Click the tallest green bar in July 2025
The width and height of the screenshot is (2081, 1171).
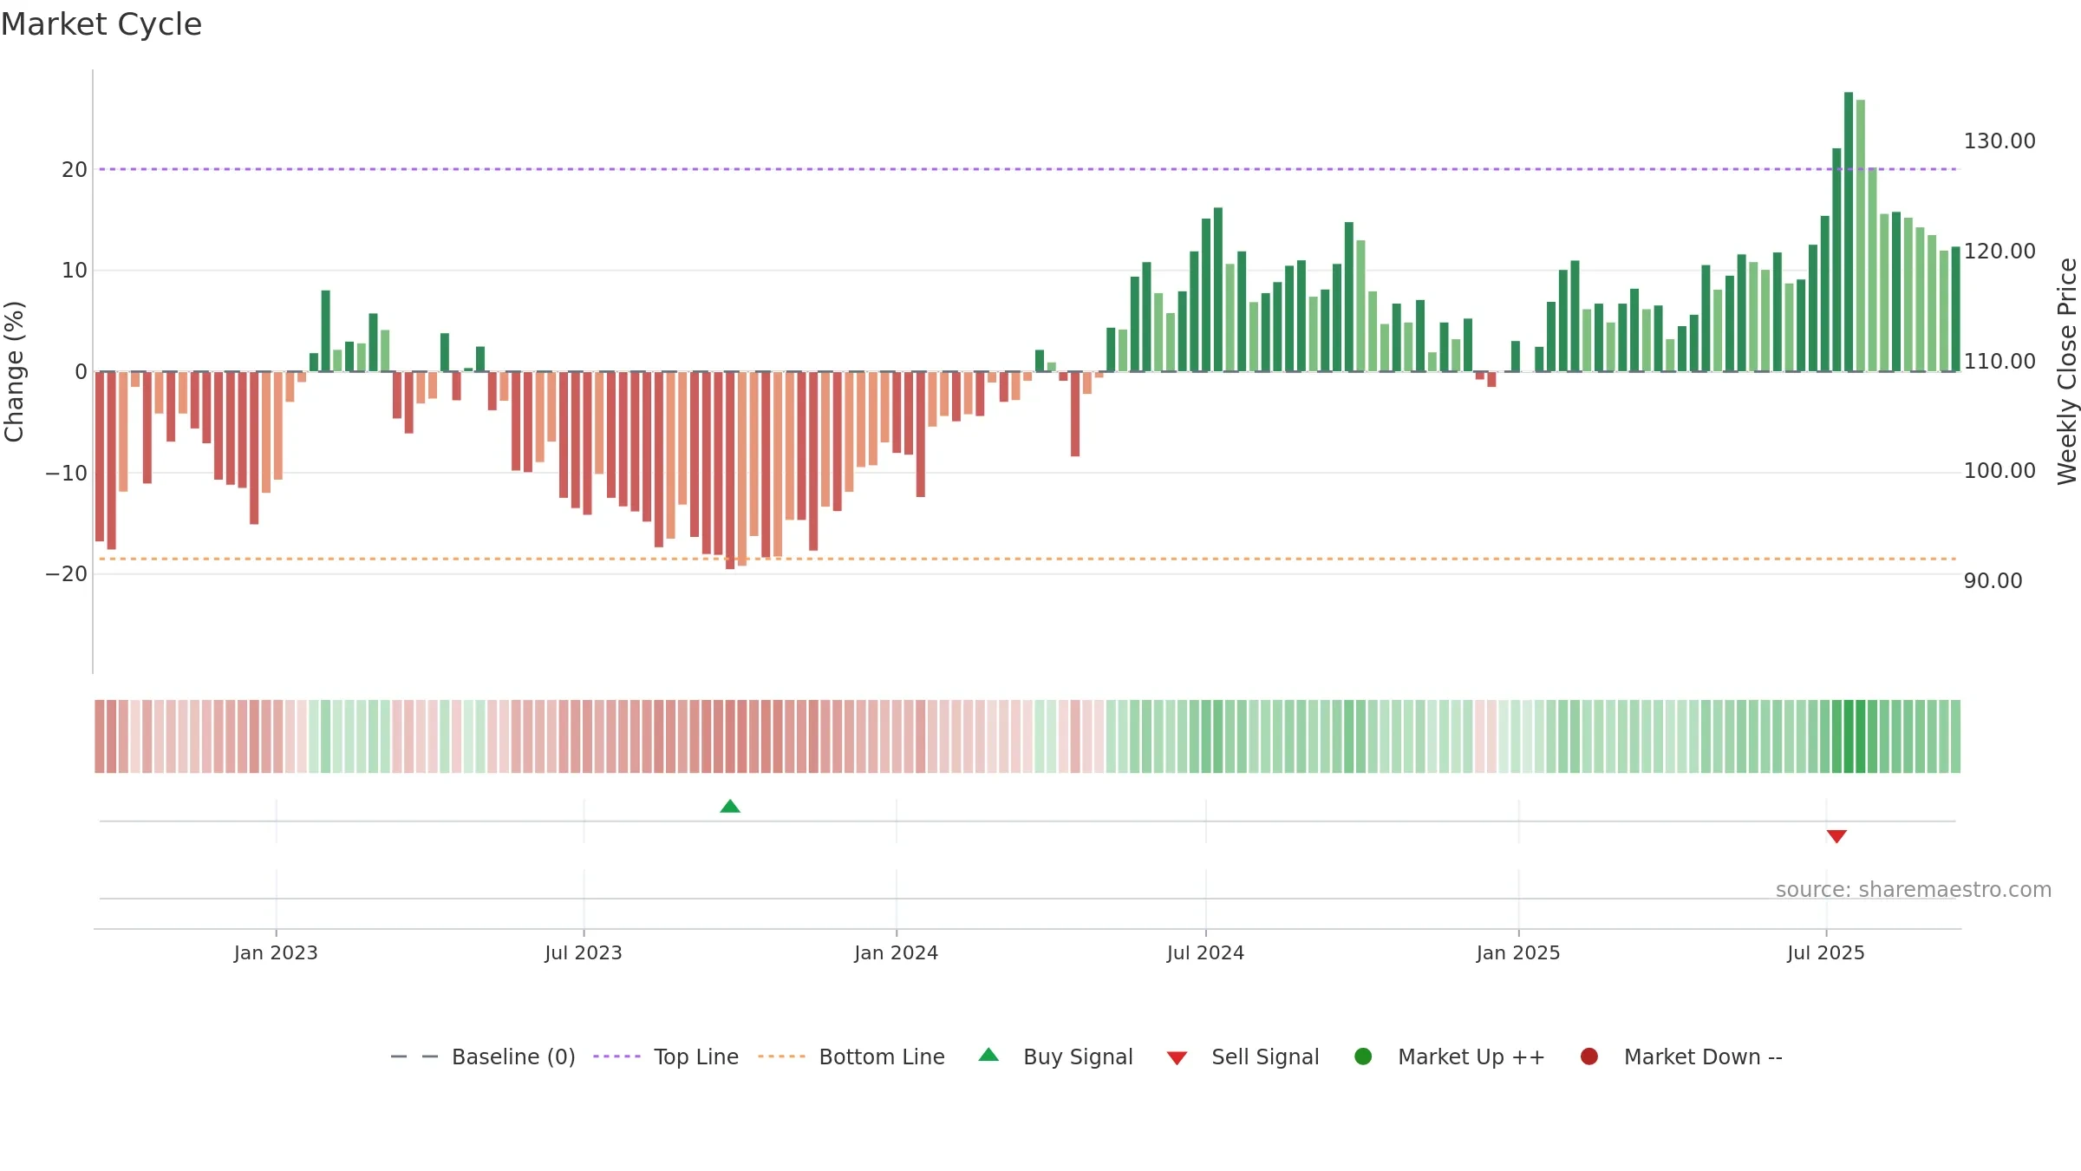coord(1849,232)
